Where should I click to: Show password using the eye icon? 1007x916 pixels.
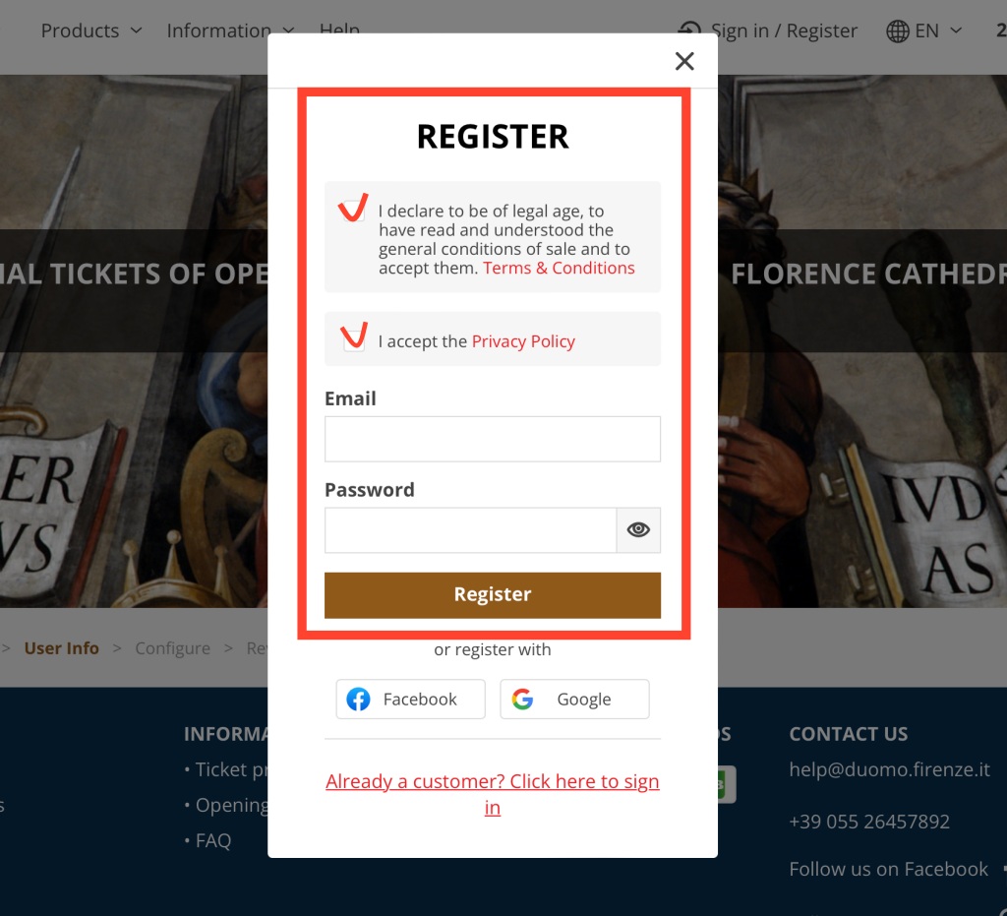click(637, 530)
